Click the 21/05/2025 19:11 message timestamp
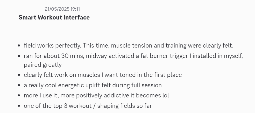The width and height of the screenshot is (255, 113). (62, 9)
